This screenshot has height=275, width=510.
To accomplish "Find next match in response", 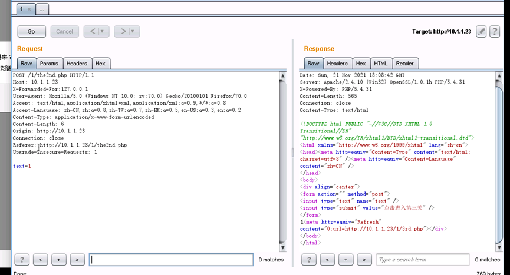I will pyautogui.click(x=364, y=260).
